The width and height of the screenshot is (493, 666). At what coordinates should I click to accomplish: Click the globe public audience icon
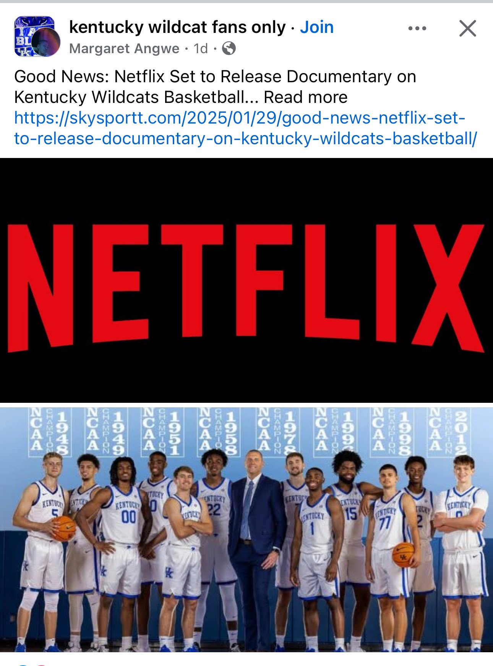(229, 49)
